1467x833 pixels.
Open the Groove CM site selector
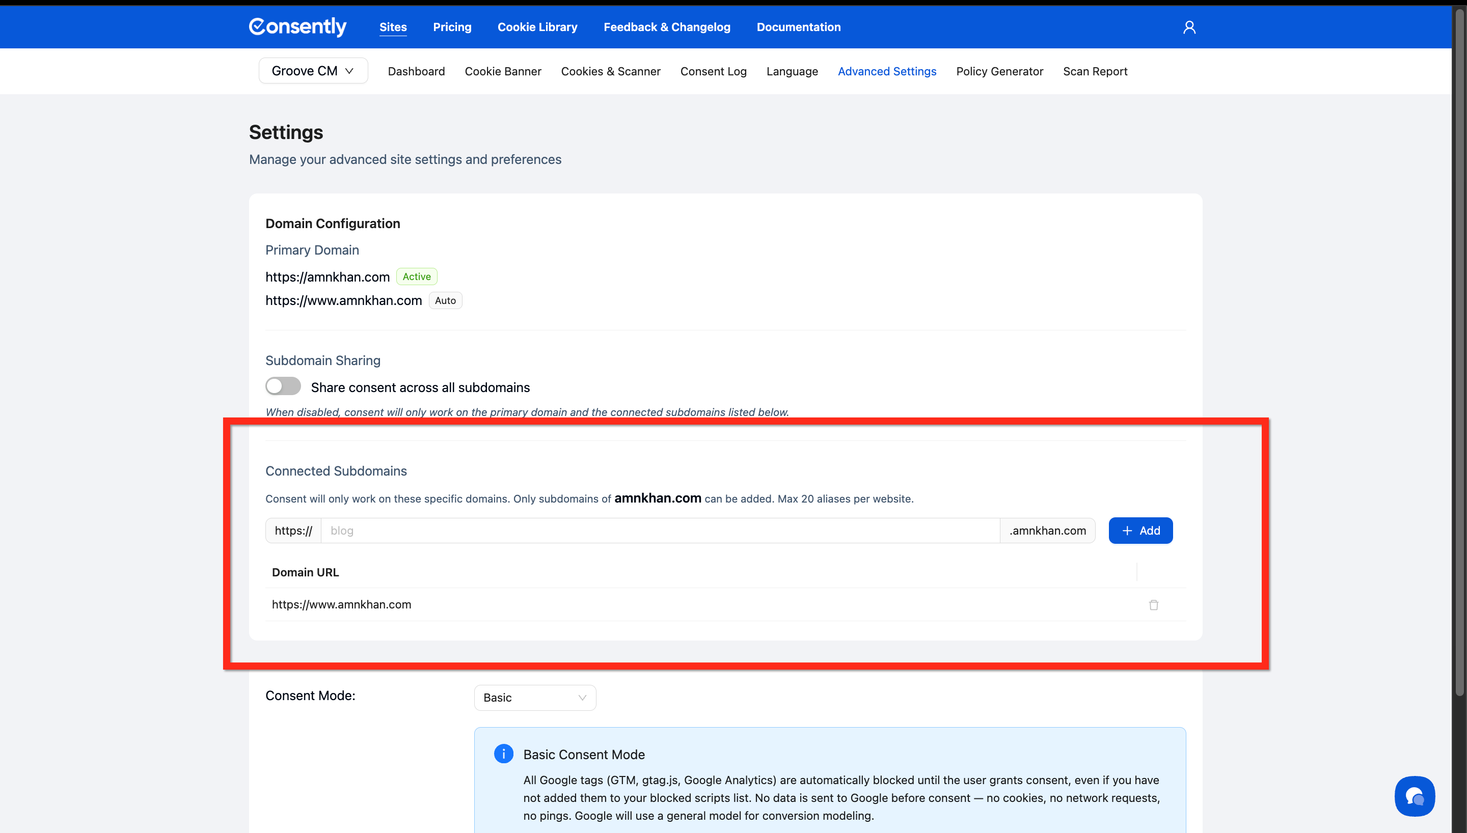(313, 71)
